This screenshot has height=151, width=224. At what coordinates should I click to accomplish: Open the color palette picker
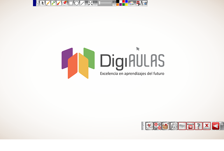tap(132, 3)
